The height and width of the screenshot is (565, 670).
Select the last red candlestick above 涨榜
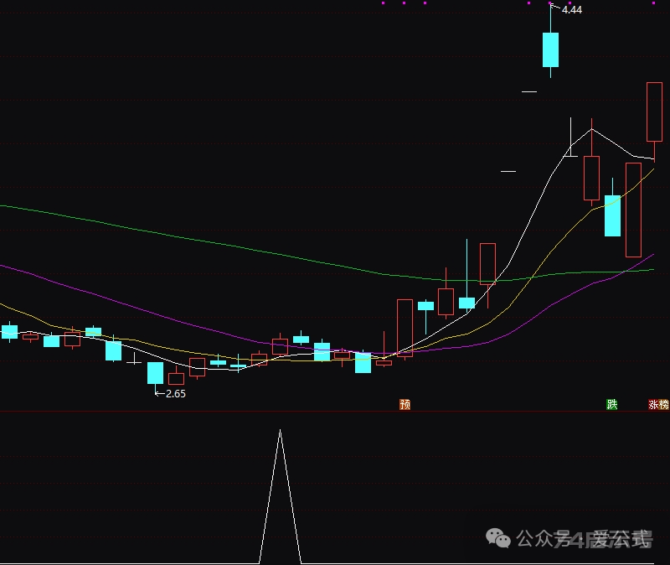654,112
